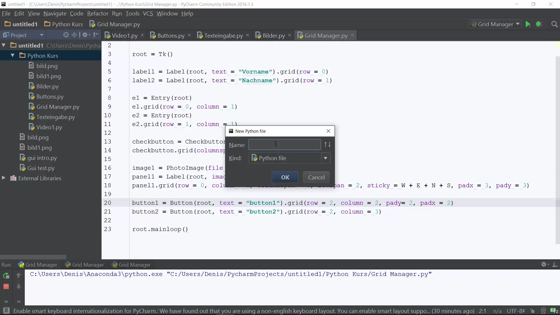560x315 pixels.
Task: Click the Grid Manager.py breadcrumb
Action: pyautogui.click(x=115, y=24)
